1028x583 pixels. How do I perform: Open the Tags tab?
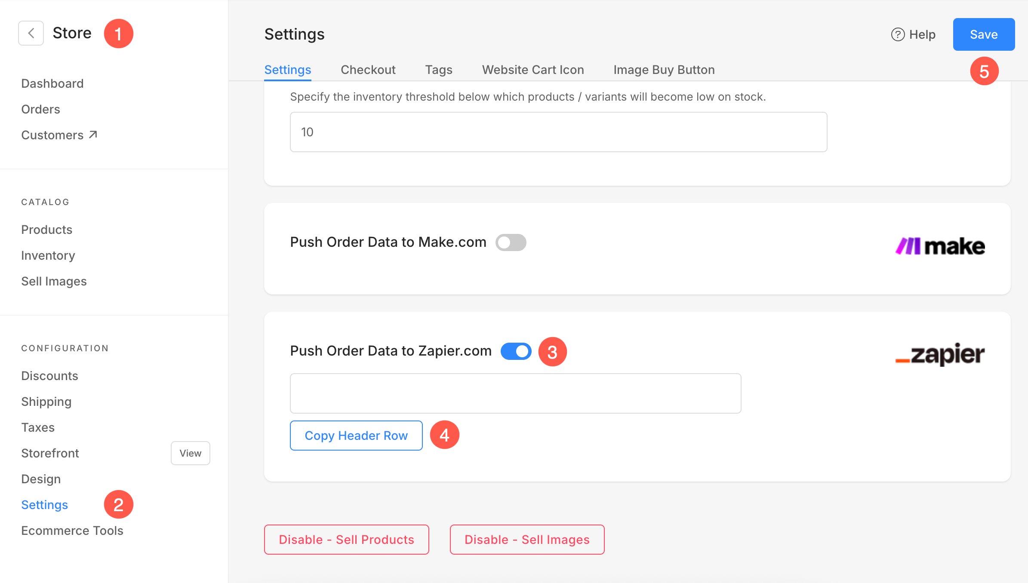click(x=439, y=70)
